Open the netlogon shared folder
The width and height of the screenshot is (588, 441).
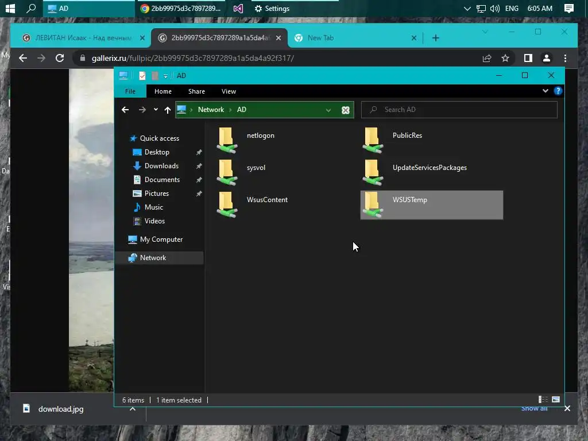(x=246, y=140)
